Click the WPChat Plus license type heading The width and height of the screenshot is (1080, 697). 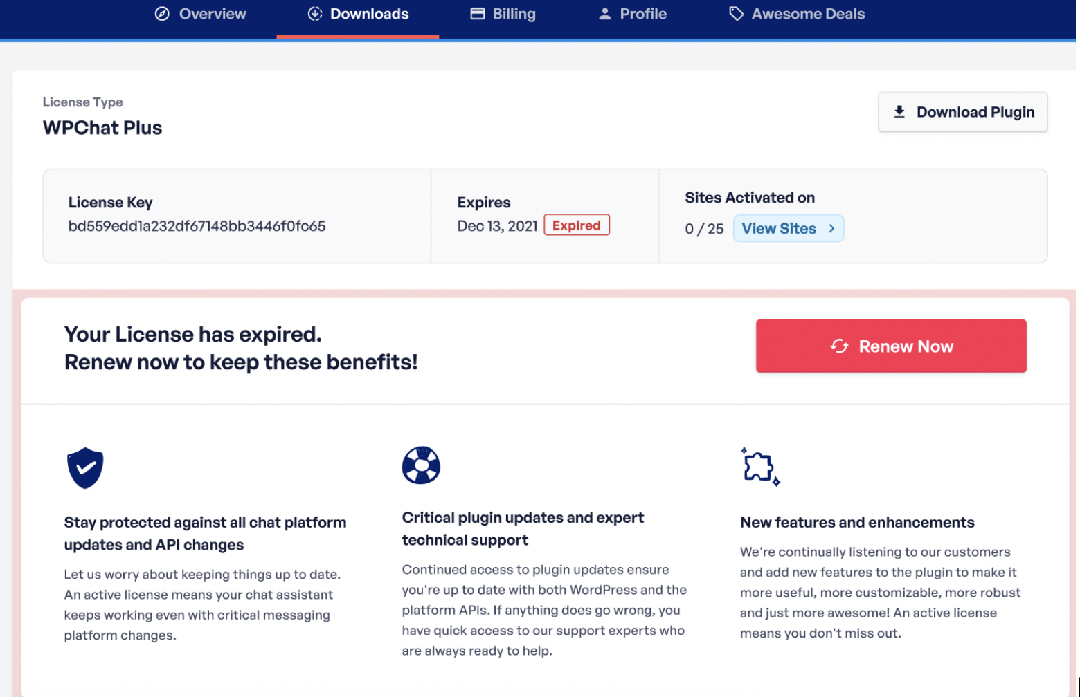(102, 128)
